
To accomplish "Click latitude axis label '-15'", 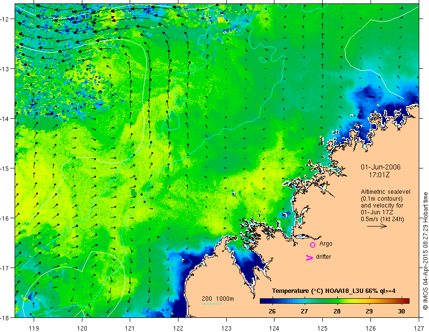I will click(x=6, y=168).
